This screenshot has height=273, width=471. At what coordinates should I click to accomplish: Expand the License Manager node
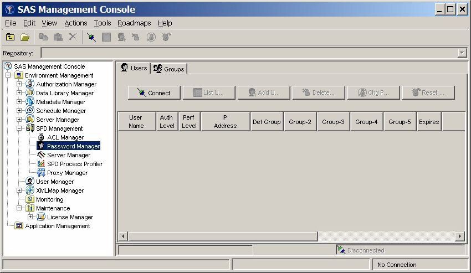[x=30, y=217]
